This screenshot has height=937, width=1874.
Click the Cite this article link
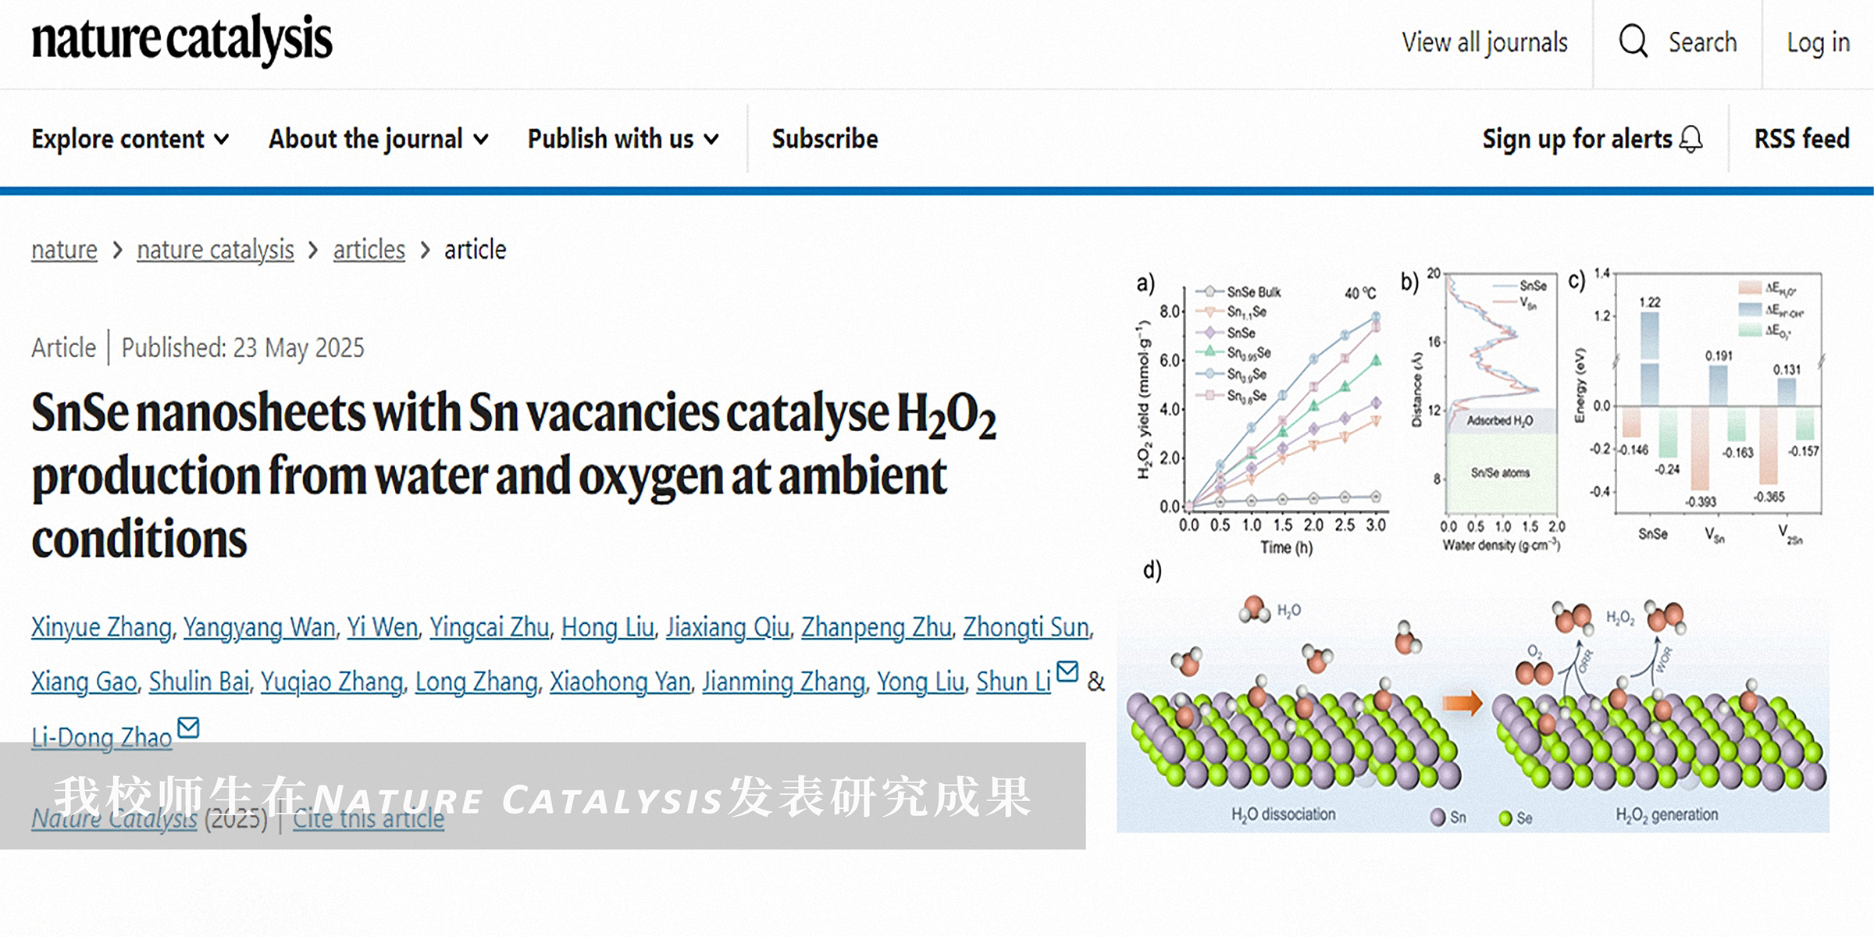(x=369, y=818)
